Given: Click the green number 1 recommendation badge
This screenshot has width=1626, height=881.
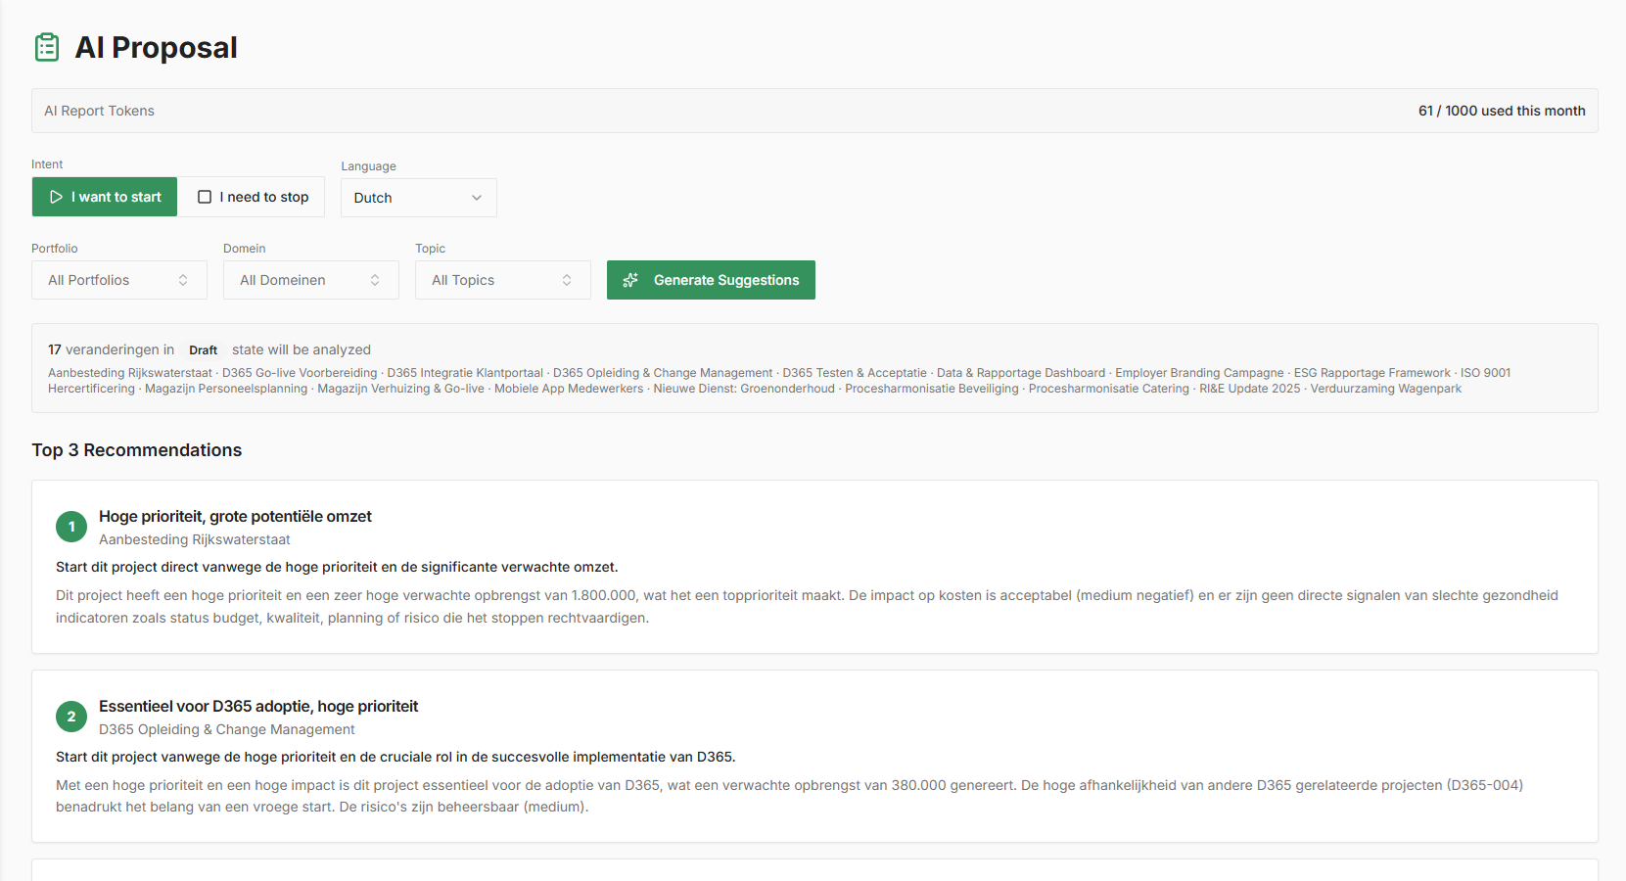Looking at the screenshot, I should (x=71, y=527).
